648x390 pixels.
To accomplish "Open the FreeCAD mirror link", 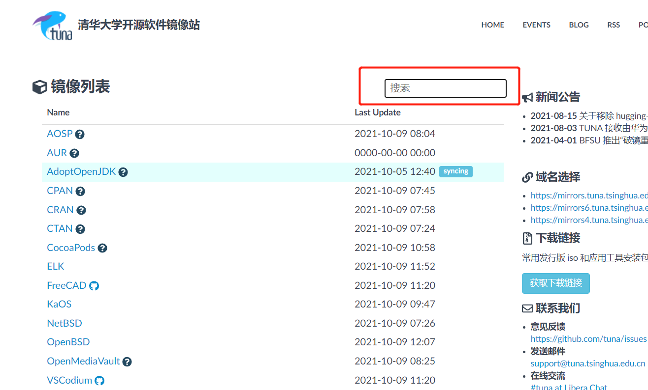I will tap(66, 285).
